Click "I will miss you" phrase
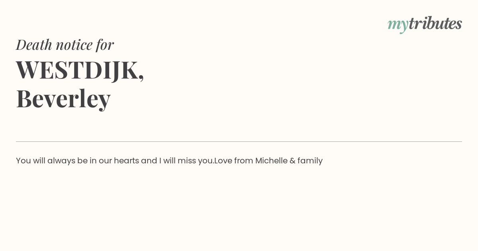The image size is (478, 251). coord(186,161)
